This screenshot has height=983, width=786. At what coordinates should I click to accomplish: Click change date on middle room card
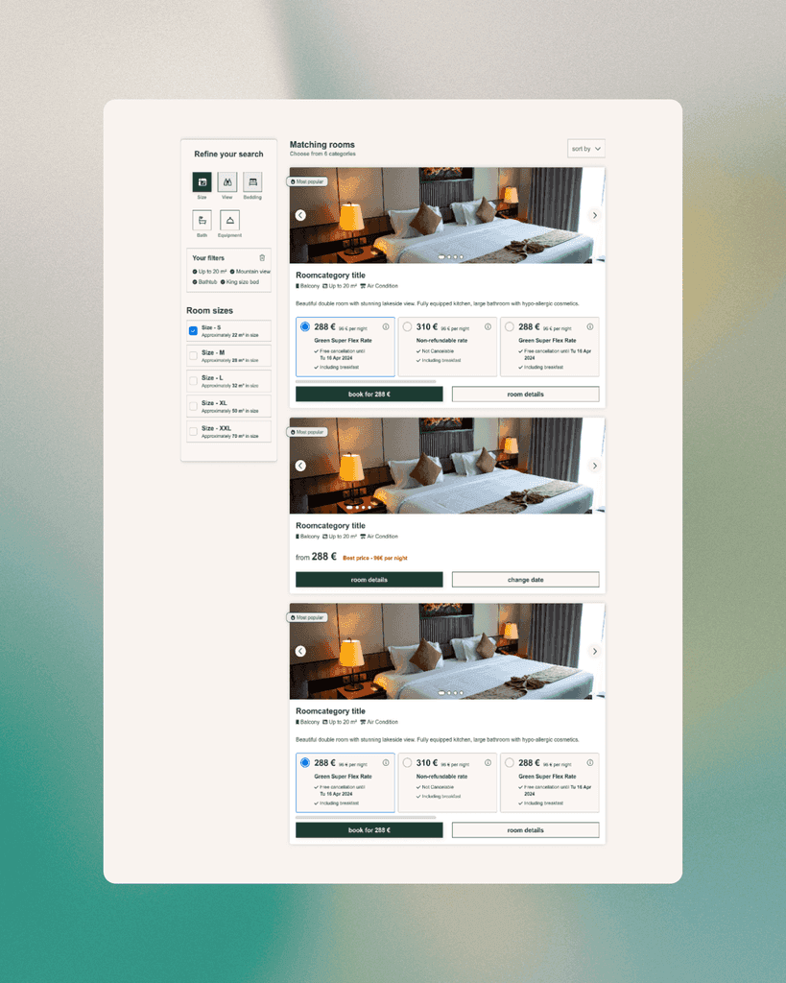click(x=525, y=579)
